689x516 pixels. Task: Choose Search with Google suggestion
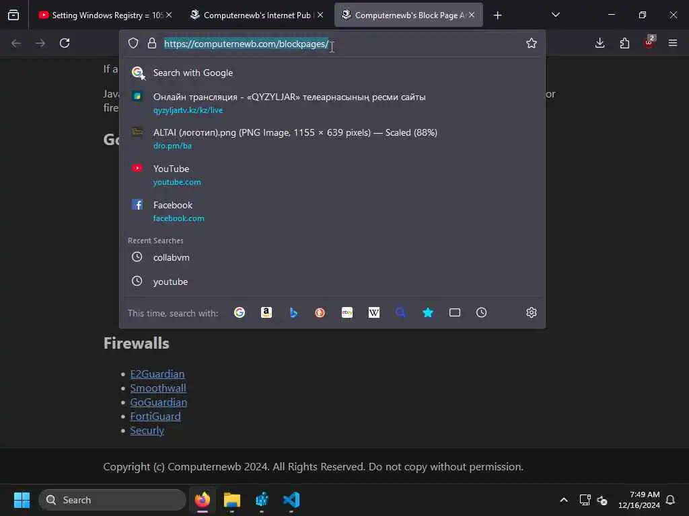(x=332, y=73)
